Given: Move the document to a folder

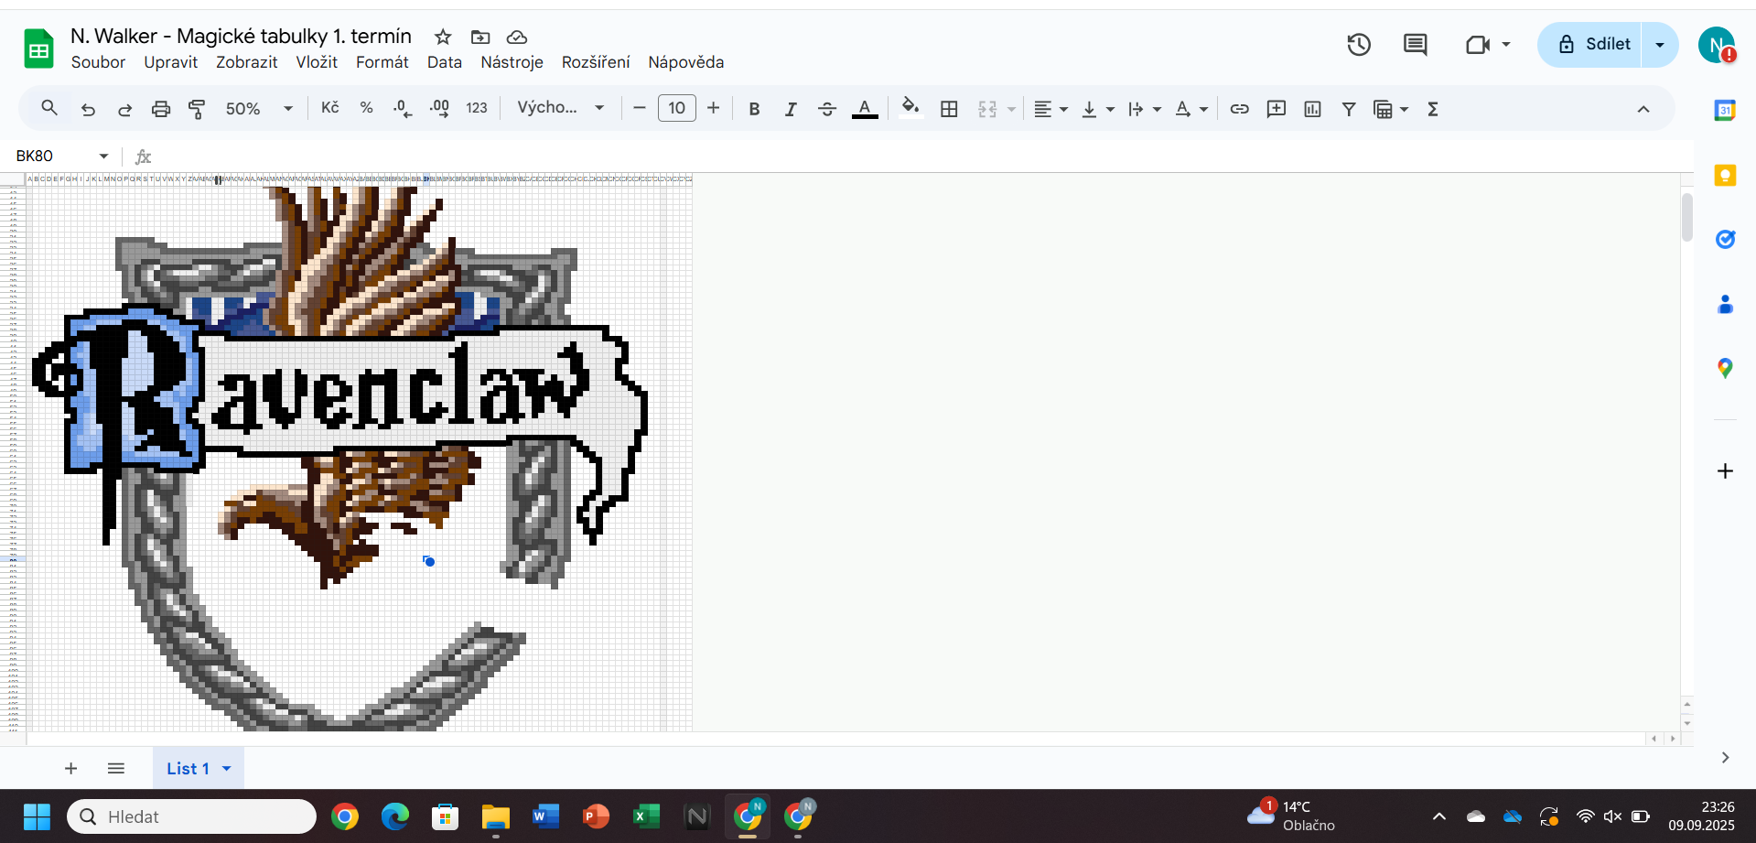Looking at the screenshot, I should (480, 37).
